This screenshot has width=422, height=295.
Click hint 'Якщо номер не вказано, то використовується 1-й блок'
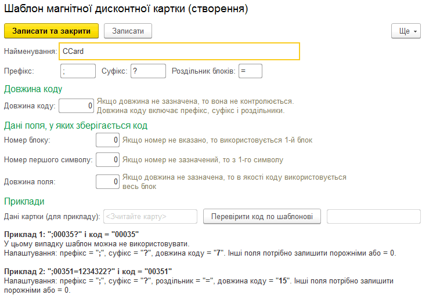tap(217, 140)
